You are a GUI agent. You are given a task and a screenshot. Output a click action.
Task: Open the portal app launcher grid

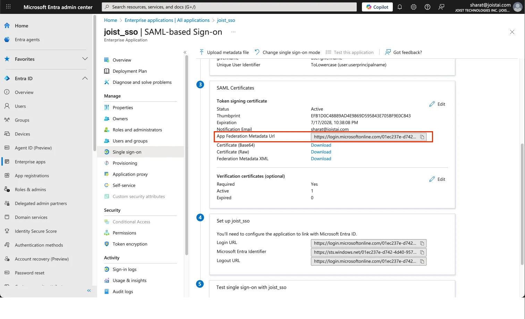pyautogui.click(x=8, y=7)
